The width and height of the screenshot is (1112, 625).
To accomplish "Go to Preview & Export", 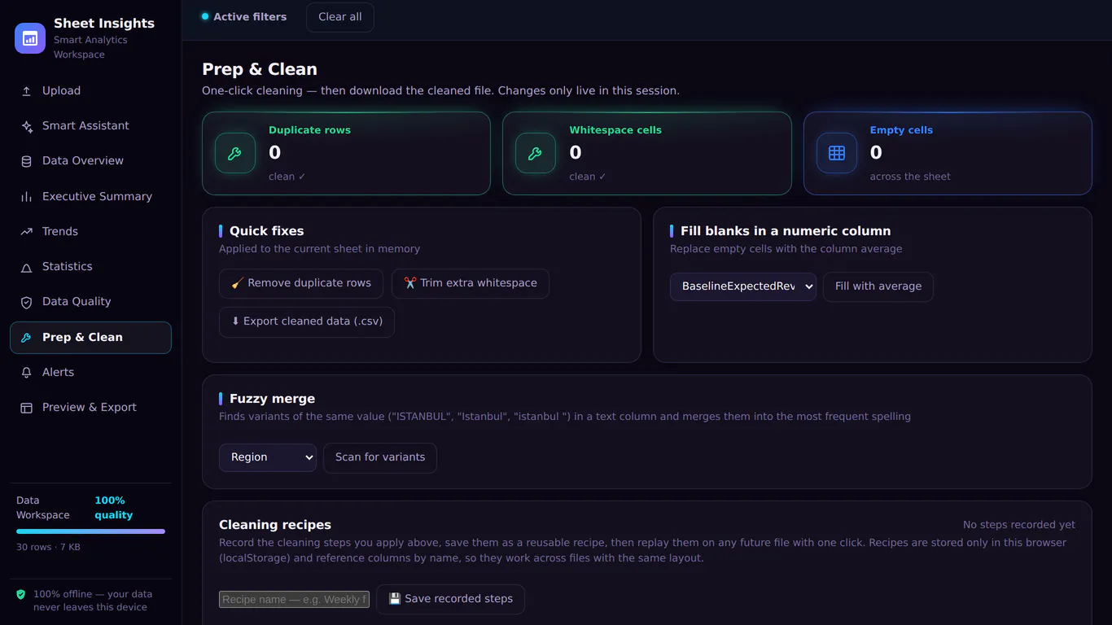I will (90, 408).
